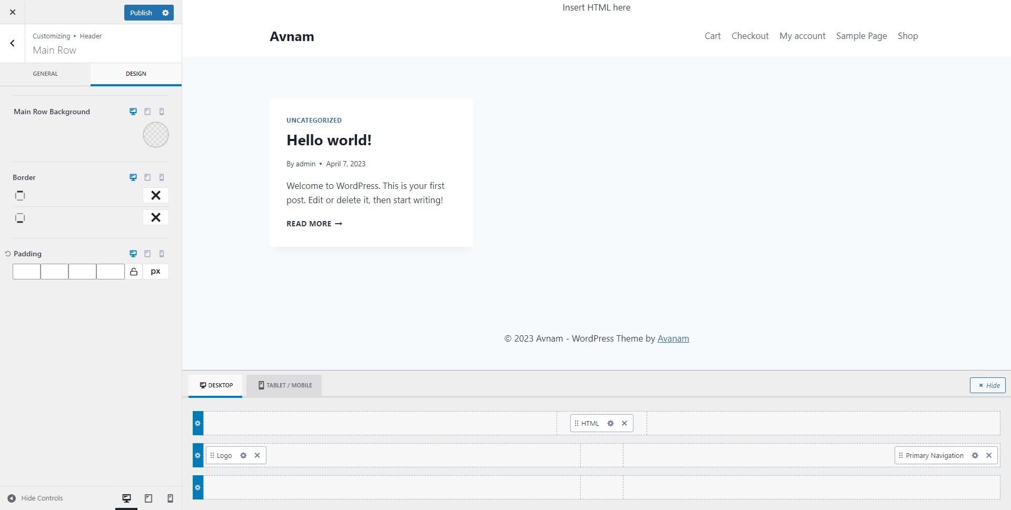Viewport: 1011px width, 510px height.
Task: Click the HTML item drag handle
Action: point(577,423)
